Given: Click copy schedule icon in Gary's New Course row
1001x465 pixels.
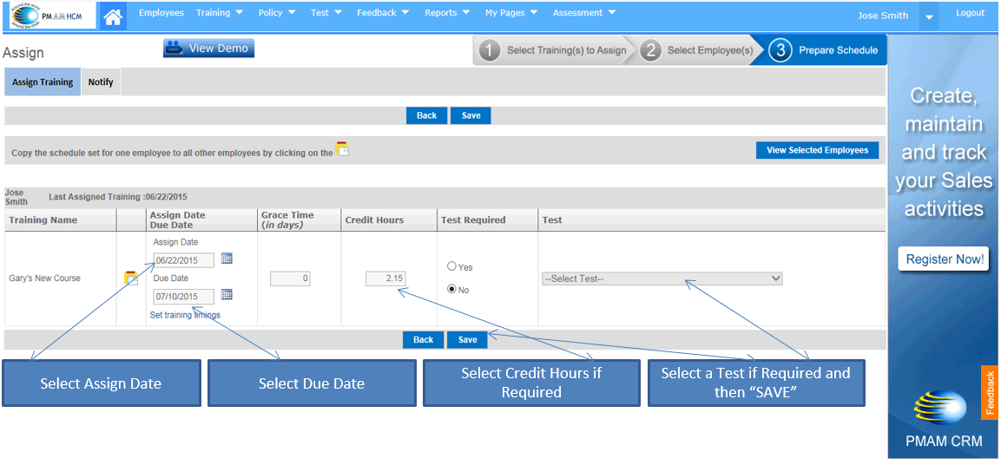Looking at the screenshot, I should [131, 278].
